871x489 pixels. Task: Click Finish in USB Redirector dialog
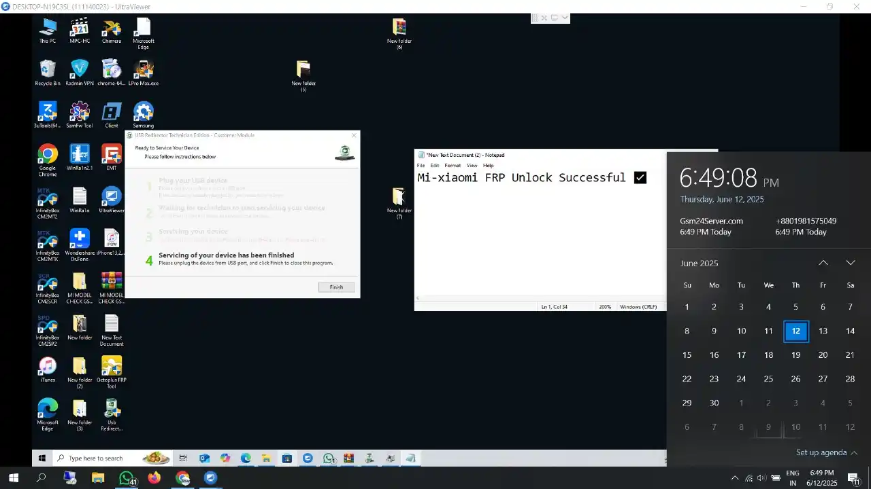[336, 287]
